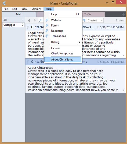This screenshot has width=127, height=144.
Task: Click the link icon on first note title
Action: (x=28, y=27)
